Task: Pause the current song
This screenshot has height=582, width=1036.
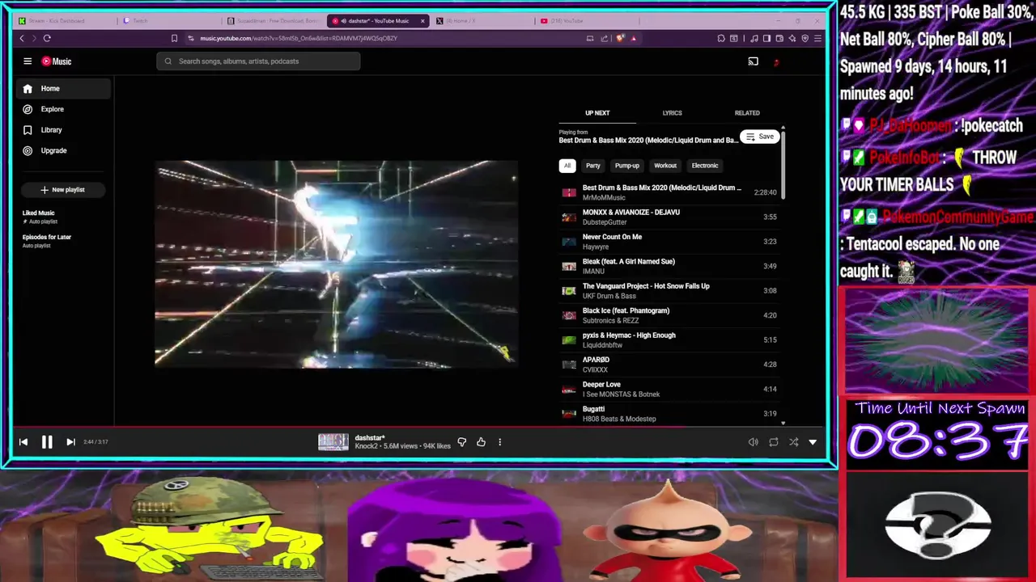Action: [47, 442]
